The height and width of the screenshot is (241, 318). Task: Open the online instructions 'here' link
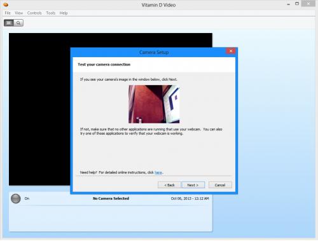(x=158, y=172)
